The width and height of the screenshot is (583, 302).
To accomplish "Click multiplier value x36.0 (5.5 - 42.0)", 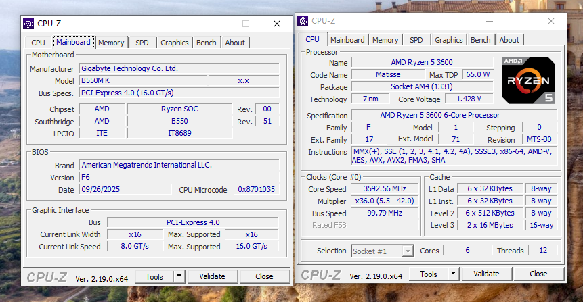I will (x=385, y=201).
